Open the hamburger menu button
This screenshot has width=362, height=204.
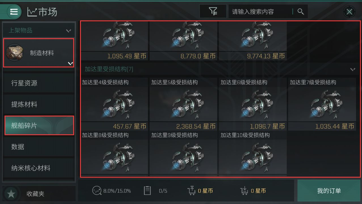[x=14, y=12]
